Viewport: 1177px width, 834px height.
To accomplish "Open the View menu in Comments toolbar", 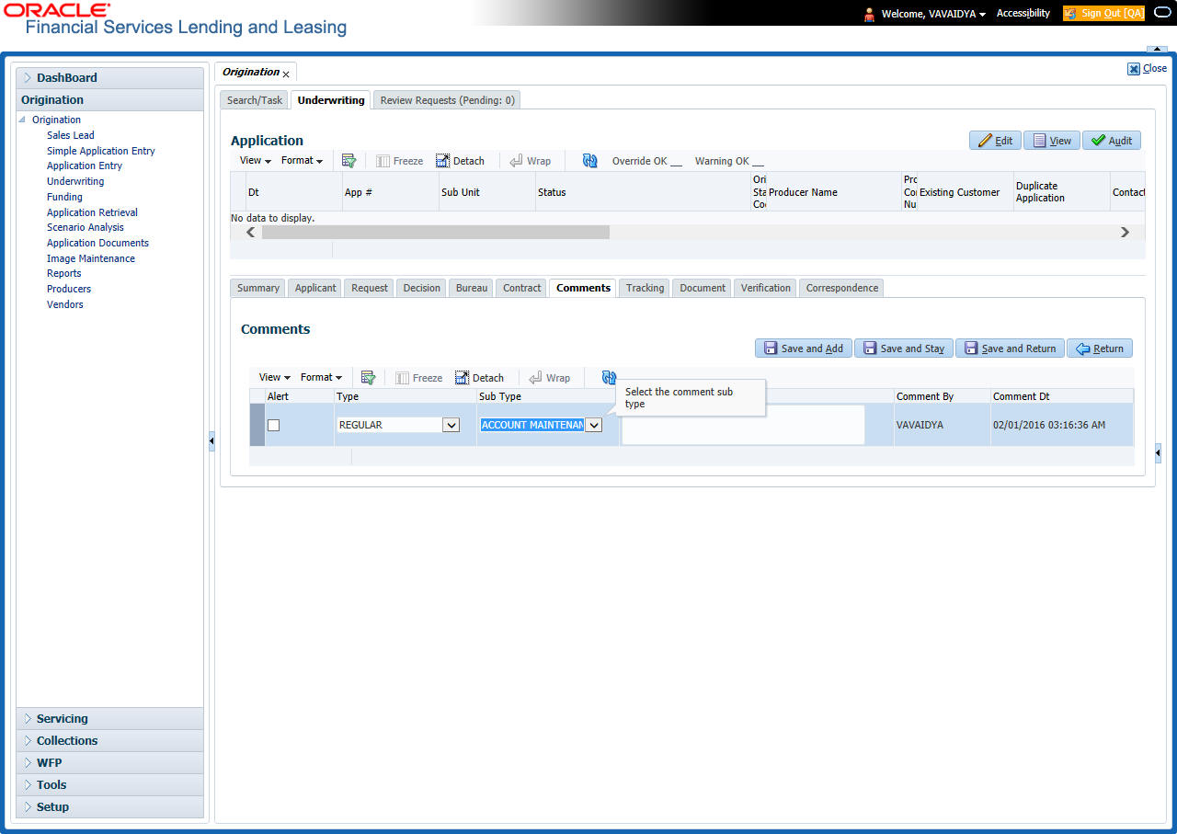I will point(274,378).
